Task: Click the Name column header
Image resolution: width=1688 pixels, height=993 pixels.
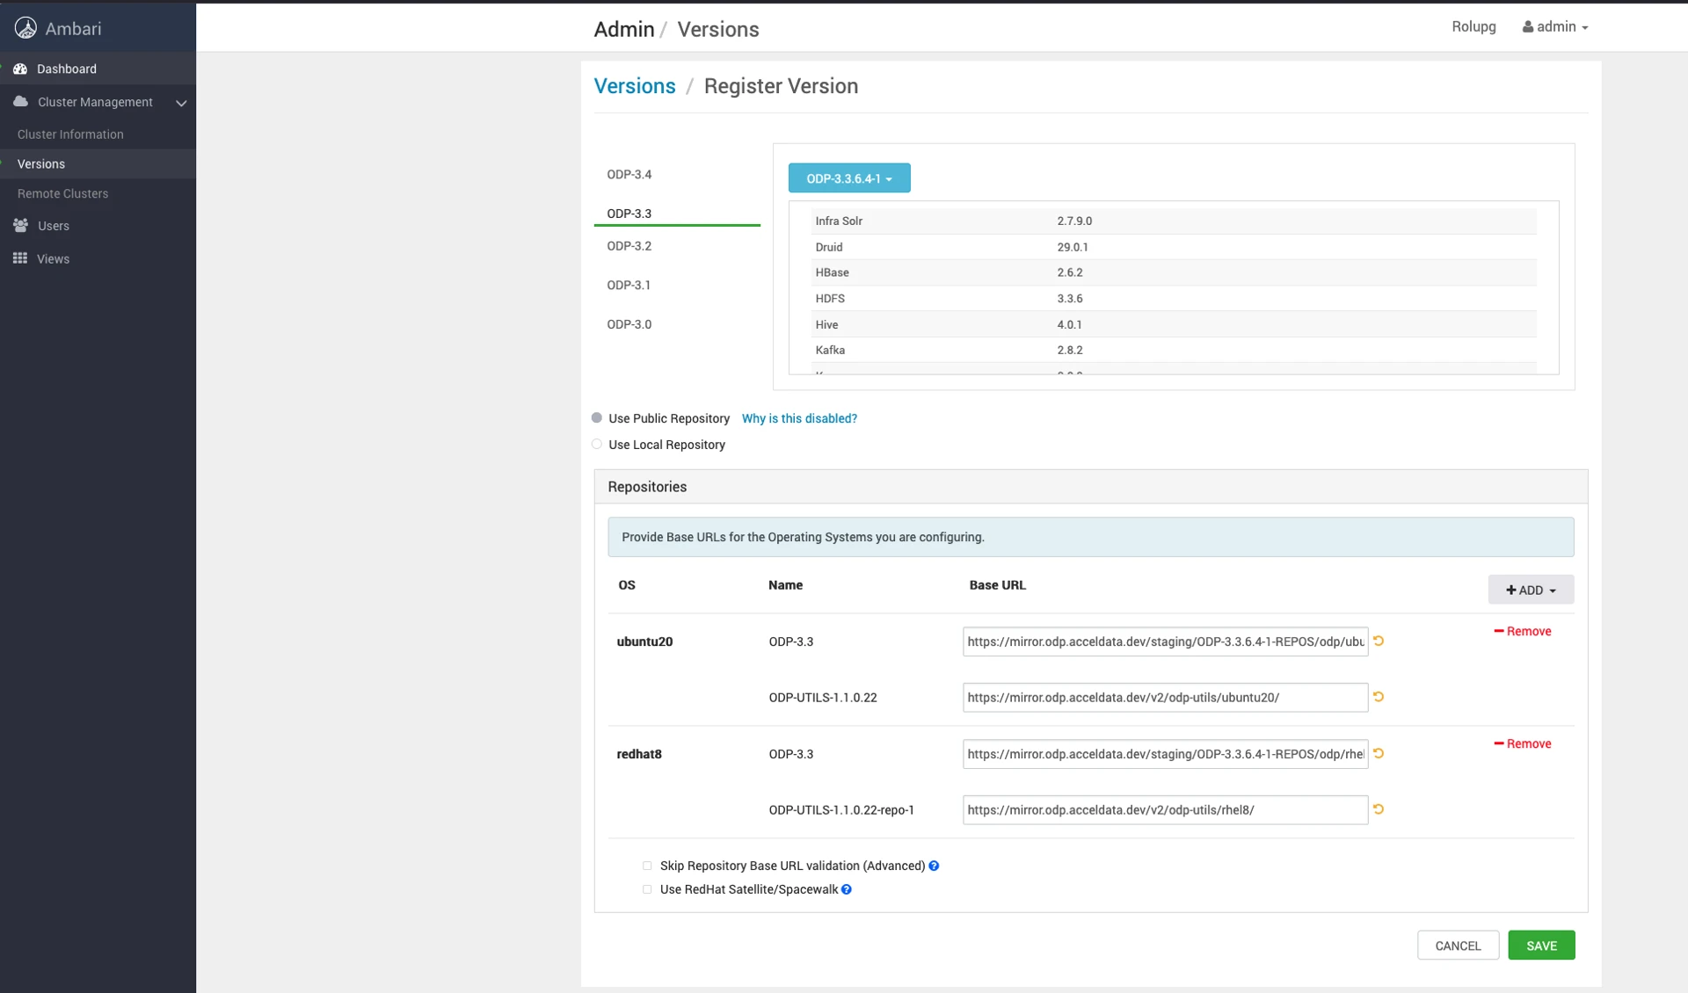Action: click(785, 585)
